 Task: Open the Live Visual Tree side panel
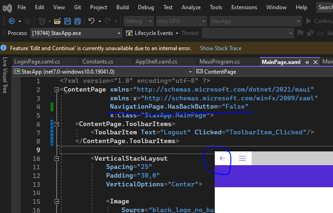coord(5,75)
